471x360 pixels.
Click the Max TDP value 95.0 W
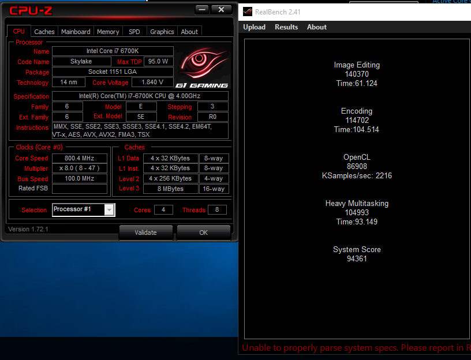(158, 62)
